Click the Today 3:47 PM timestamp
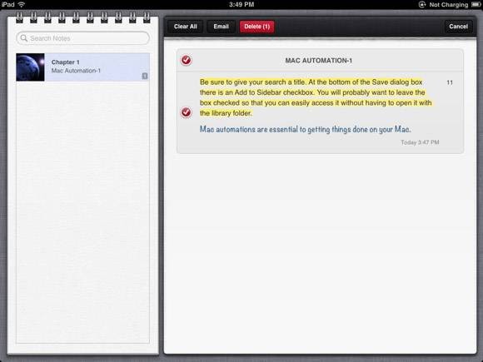The width and height of the screenshot is (483, 362). tap(420, 142)
